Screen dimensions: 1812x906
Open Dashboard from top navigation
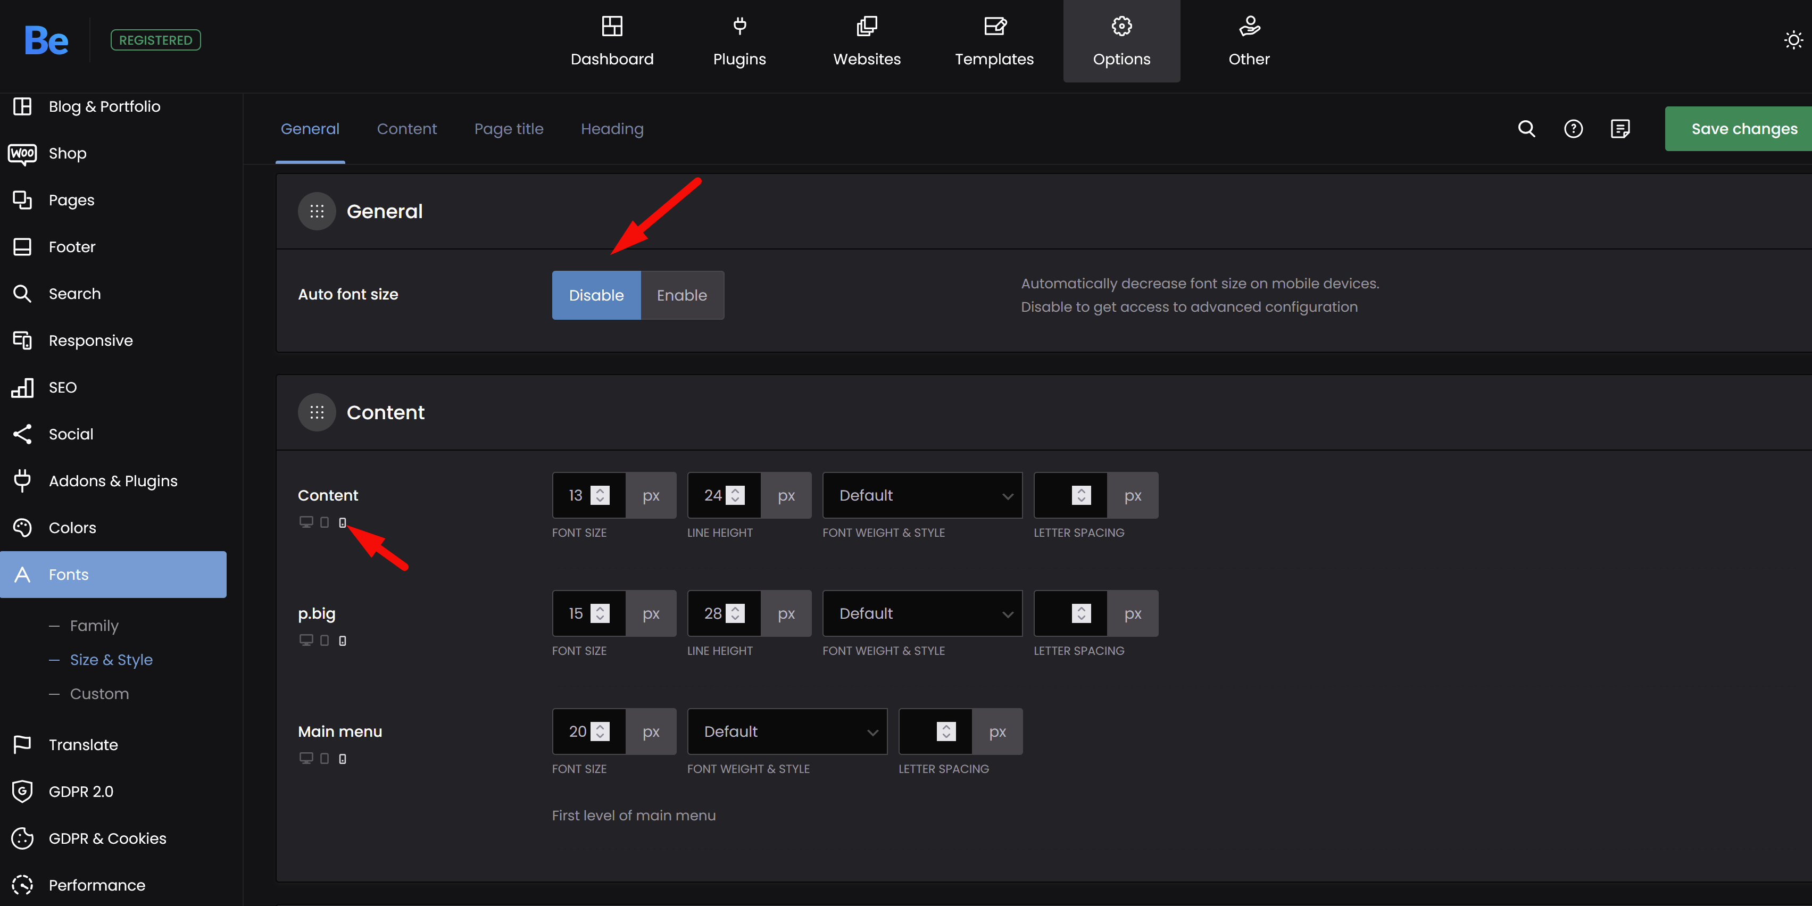click(611, 41)
